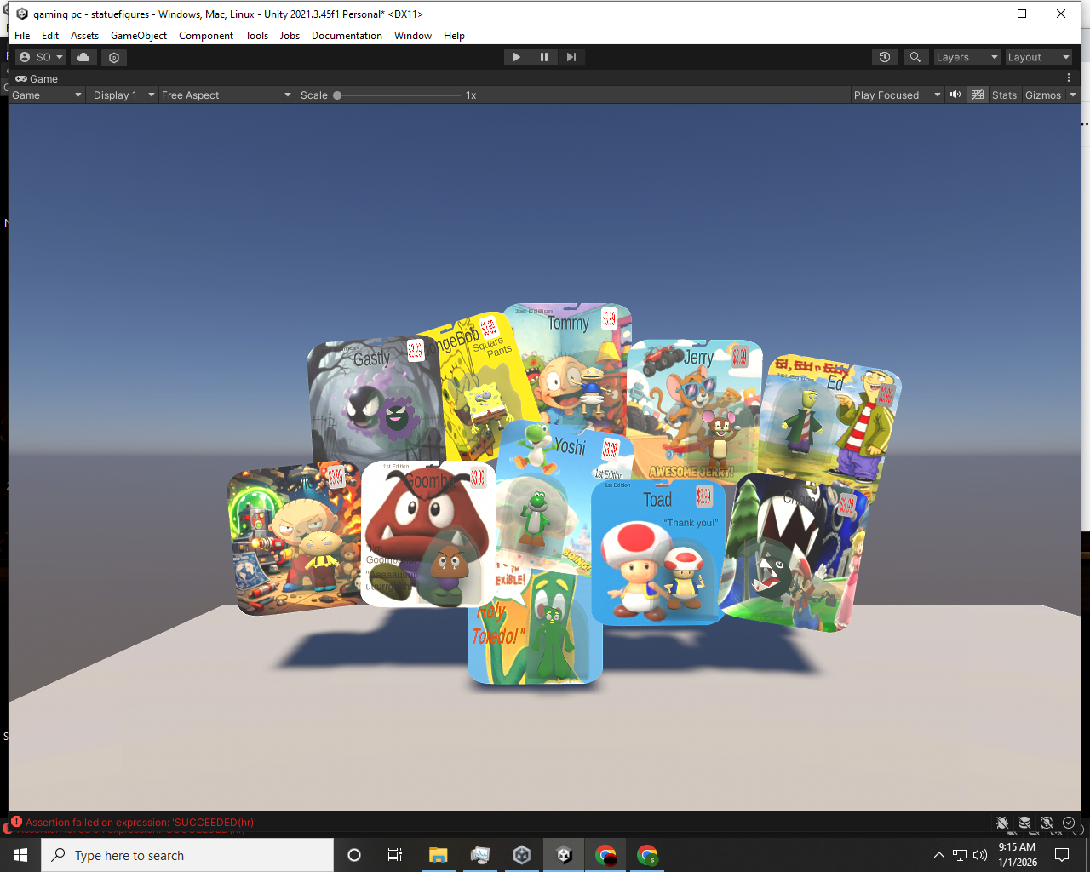Click the cache server status icon

point(1024,823)
